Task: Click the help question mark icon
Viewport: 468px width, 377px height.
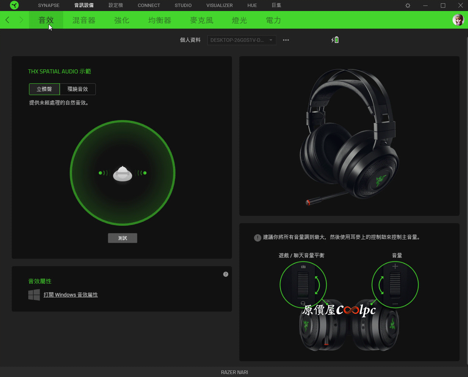Action: click(226, 274)
